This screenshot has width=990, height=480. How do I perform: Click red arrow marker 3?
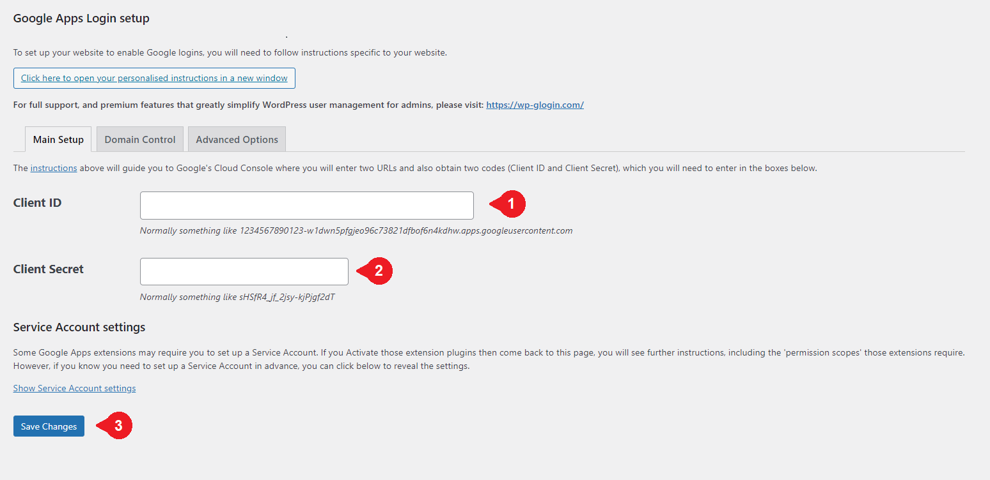point(118,426)
